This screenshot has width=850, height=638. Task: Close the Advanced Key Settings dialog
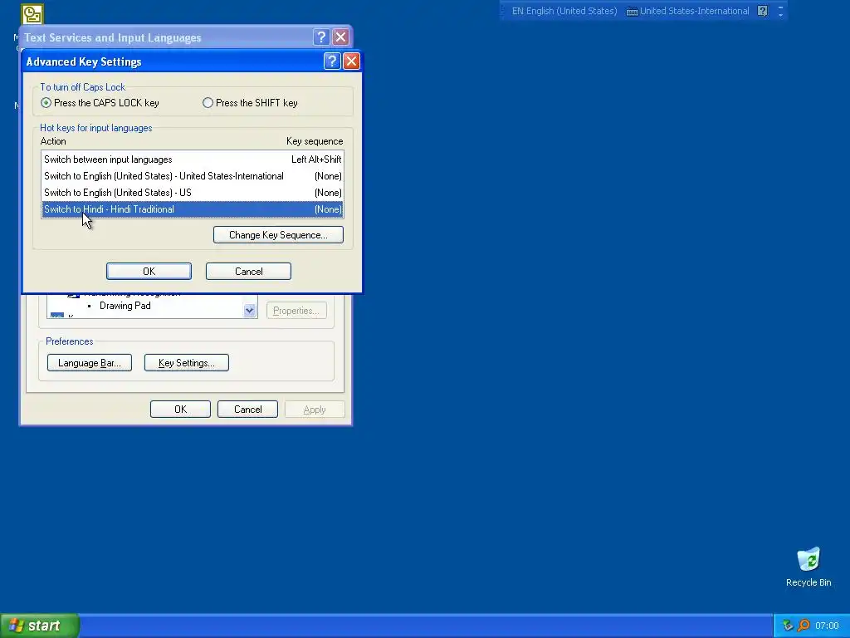pos(351,61)
